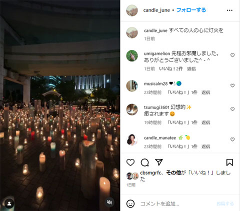The image size is (240, 211).
Task: Like candle_manatee's comment heart
Action: [x=232, y=139]
